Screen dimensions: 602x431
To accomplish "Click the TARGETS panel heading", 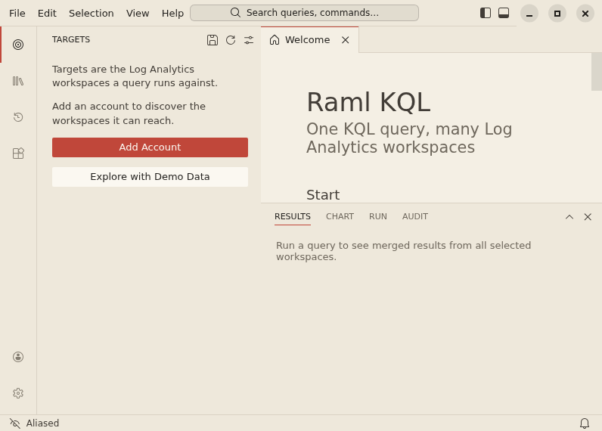I will pyautogui.click(x=71, y=39).
